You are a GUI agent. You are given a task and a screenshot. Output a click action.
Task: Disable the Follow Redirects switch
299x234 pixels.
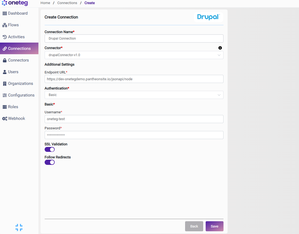pyautogui.click(x=50, y=162)
